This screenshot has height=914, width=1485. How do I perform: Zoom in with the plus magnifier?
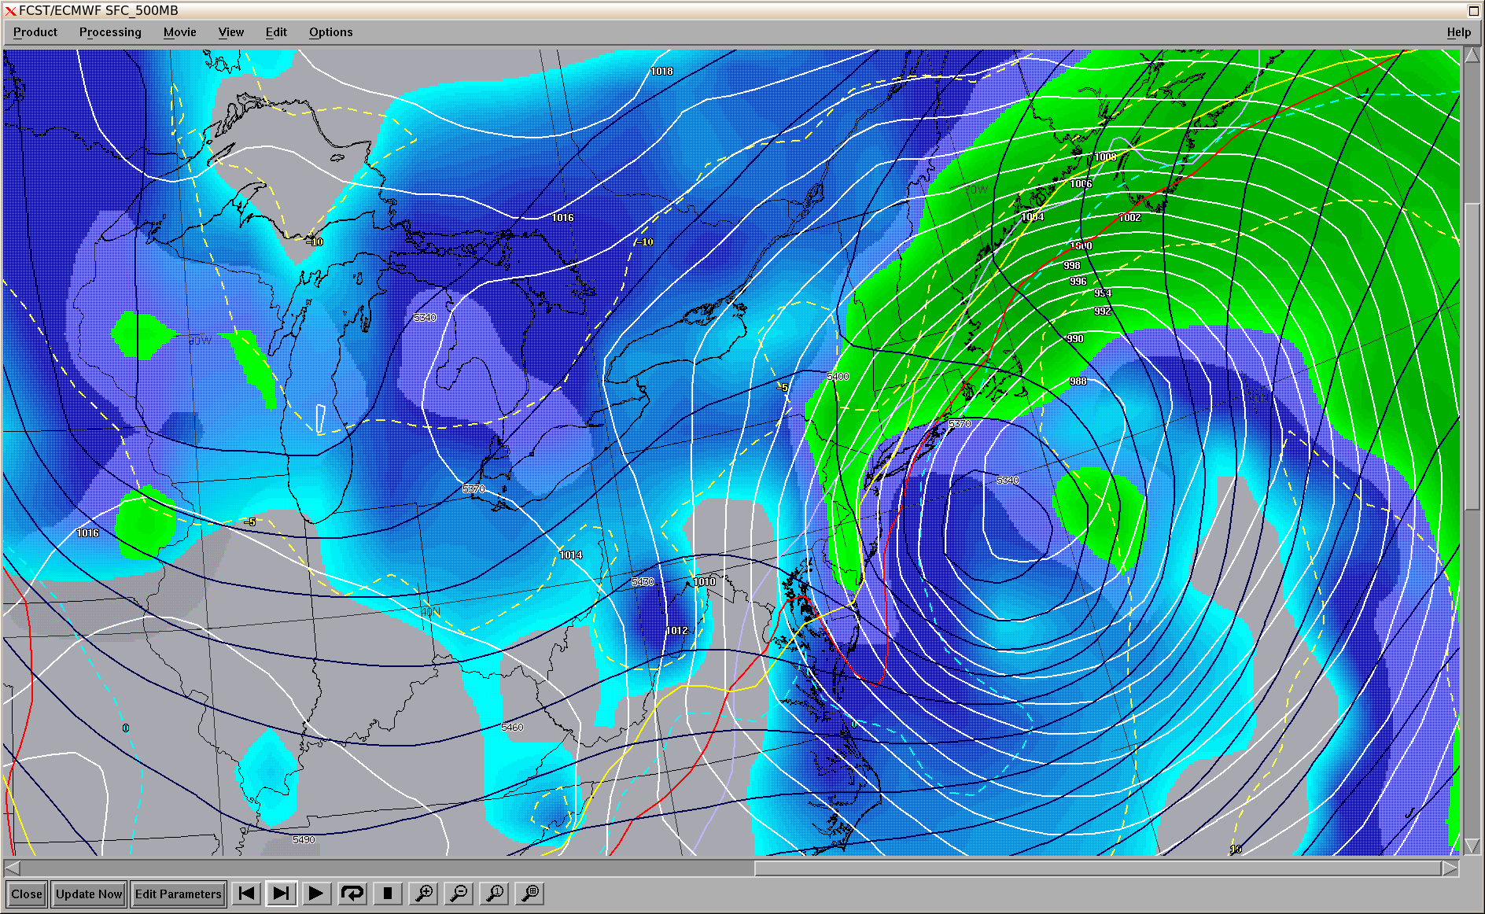[x=424, y=894]
